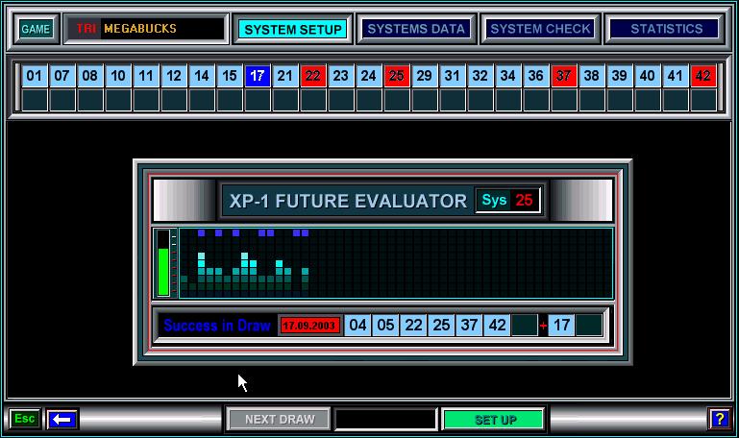Click the empty slot below number 17

pyautogui.click(x=257, y=100)
